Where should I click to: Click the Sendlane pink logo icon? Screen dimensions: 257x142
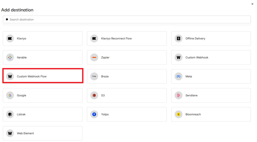pyautogui.click(x=179, y=96)
